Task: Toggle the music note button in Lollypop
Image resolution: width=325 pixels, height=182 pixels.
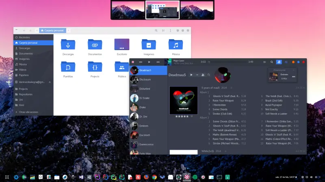Action: click(x=279, y=62)
